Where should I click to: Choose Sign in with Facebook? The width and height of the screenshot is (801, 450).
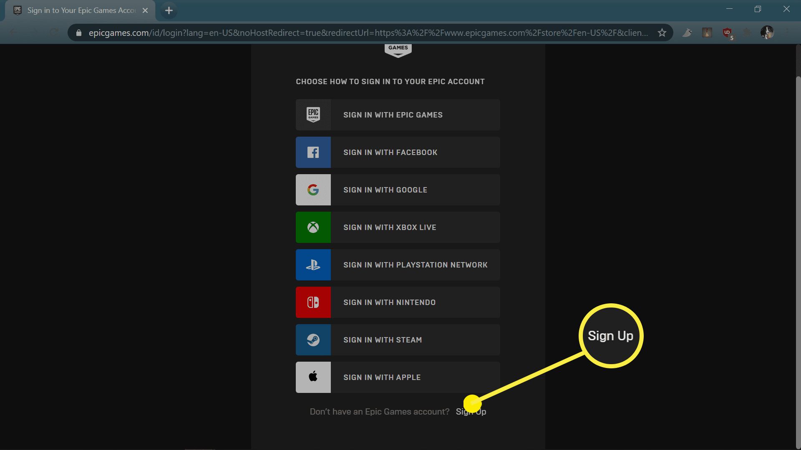click(398, 152)
